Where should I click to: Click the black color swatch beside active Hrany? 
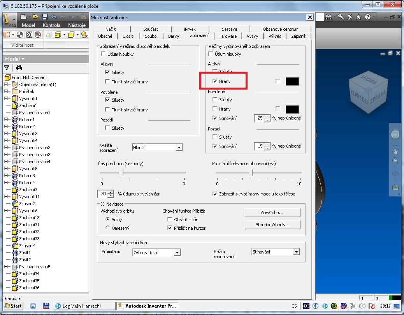click(x=292, y=81)
